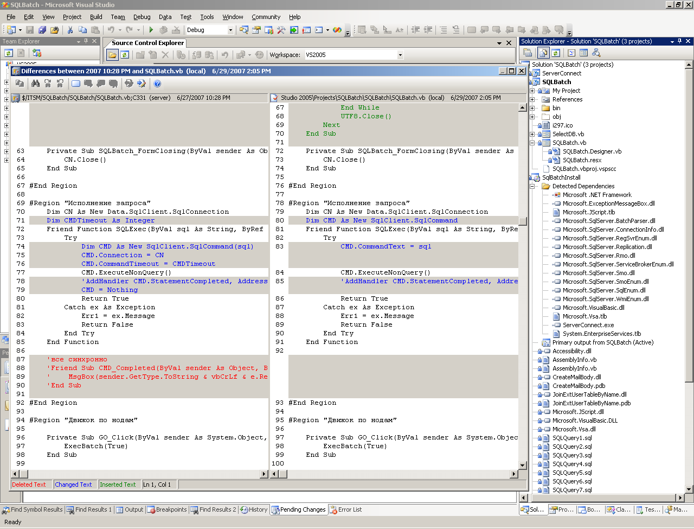Toggle Show All Files in Solution Explorer
The height and width of the screenshot is (529, 694).
[543, 53]
